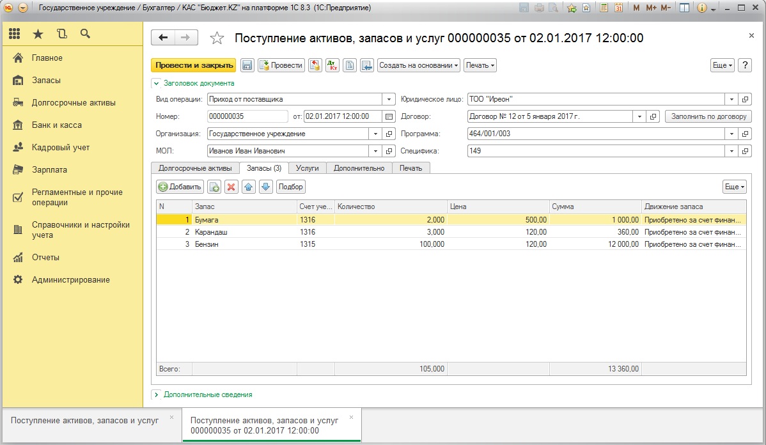
Task: Open Договор dropdown arrow
Action: tap(639, 116)
